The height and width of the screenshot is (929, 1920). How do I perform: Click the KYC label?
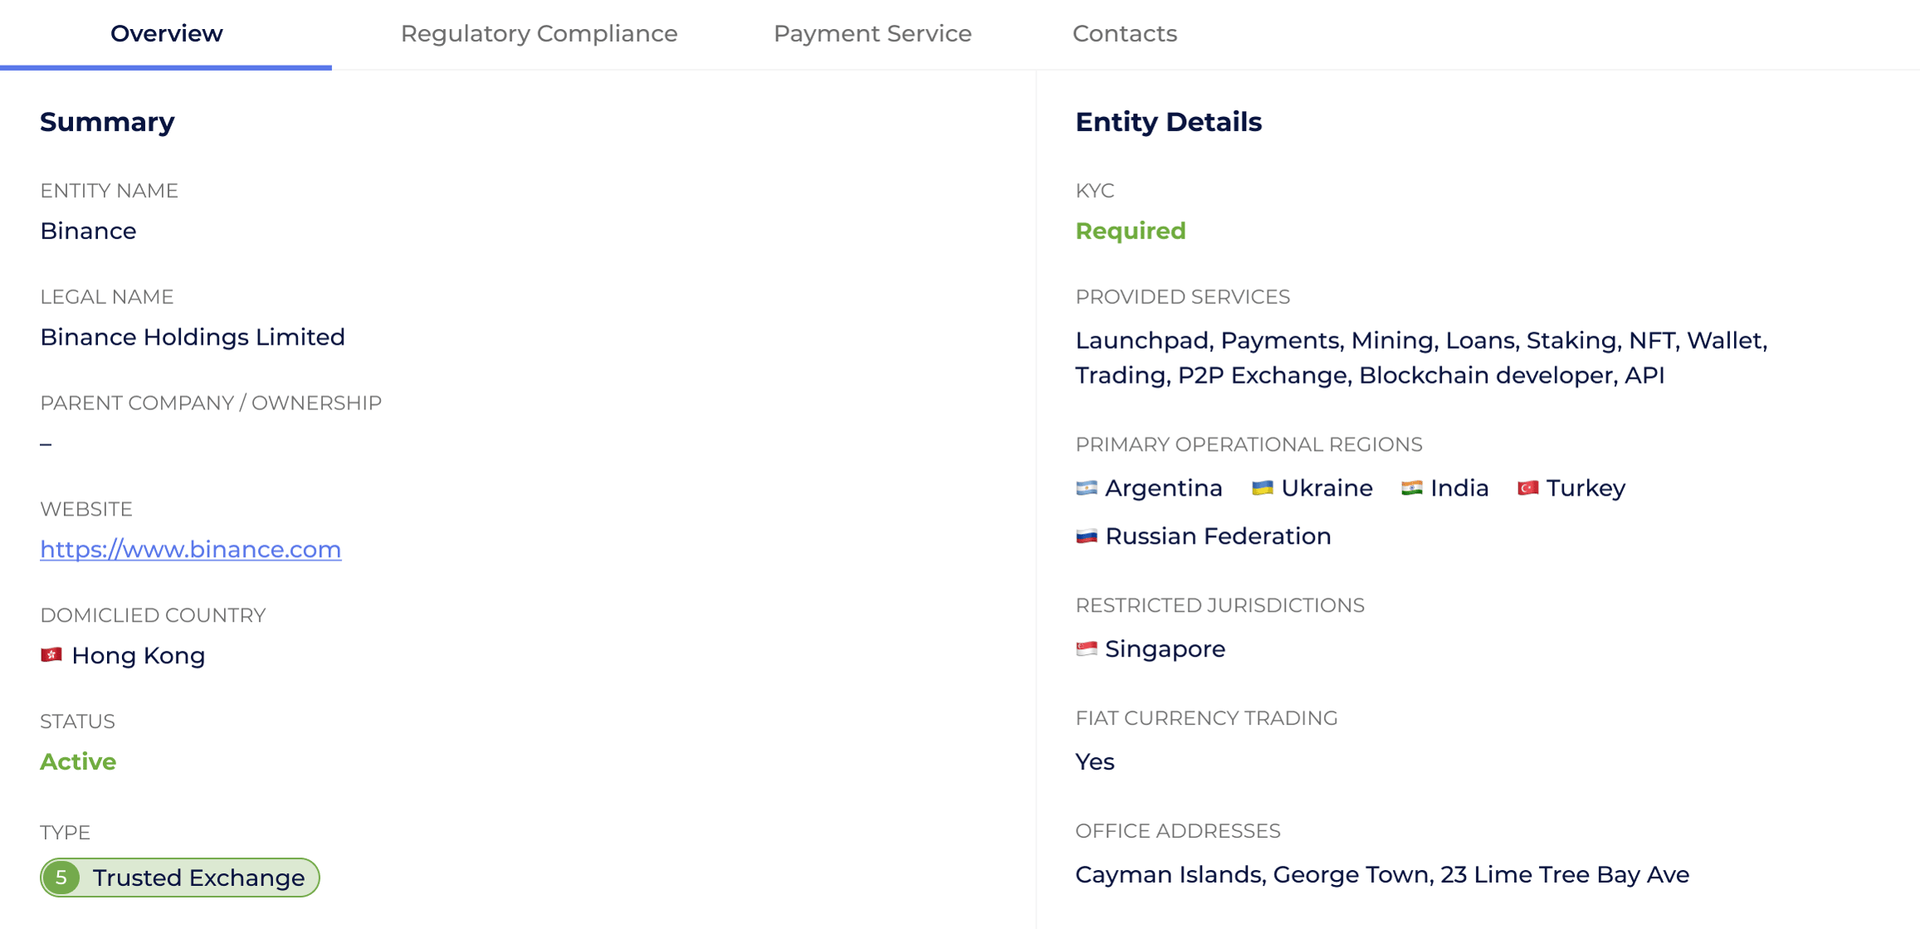click(1095, 190)
